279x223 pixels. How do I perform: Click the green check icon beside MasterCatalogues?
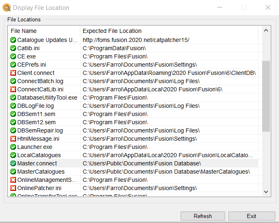coord(13,172)
